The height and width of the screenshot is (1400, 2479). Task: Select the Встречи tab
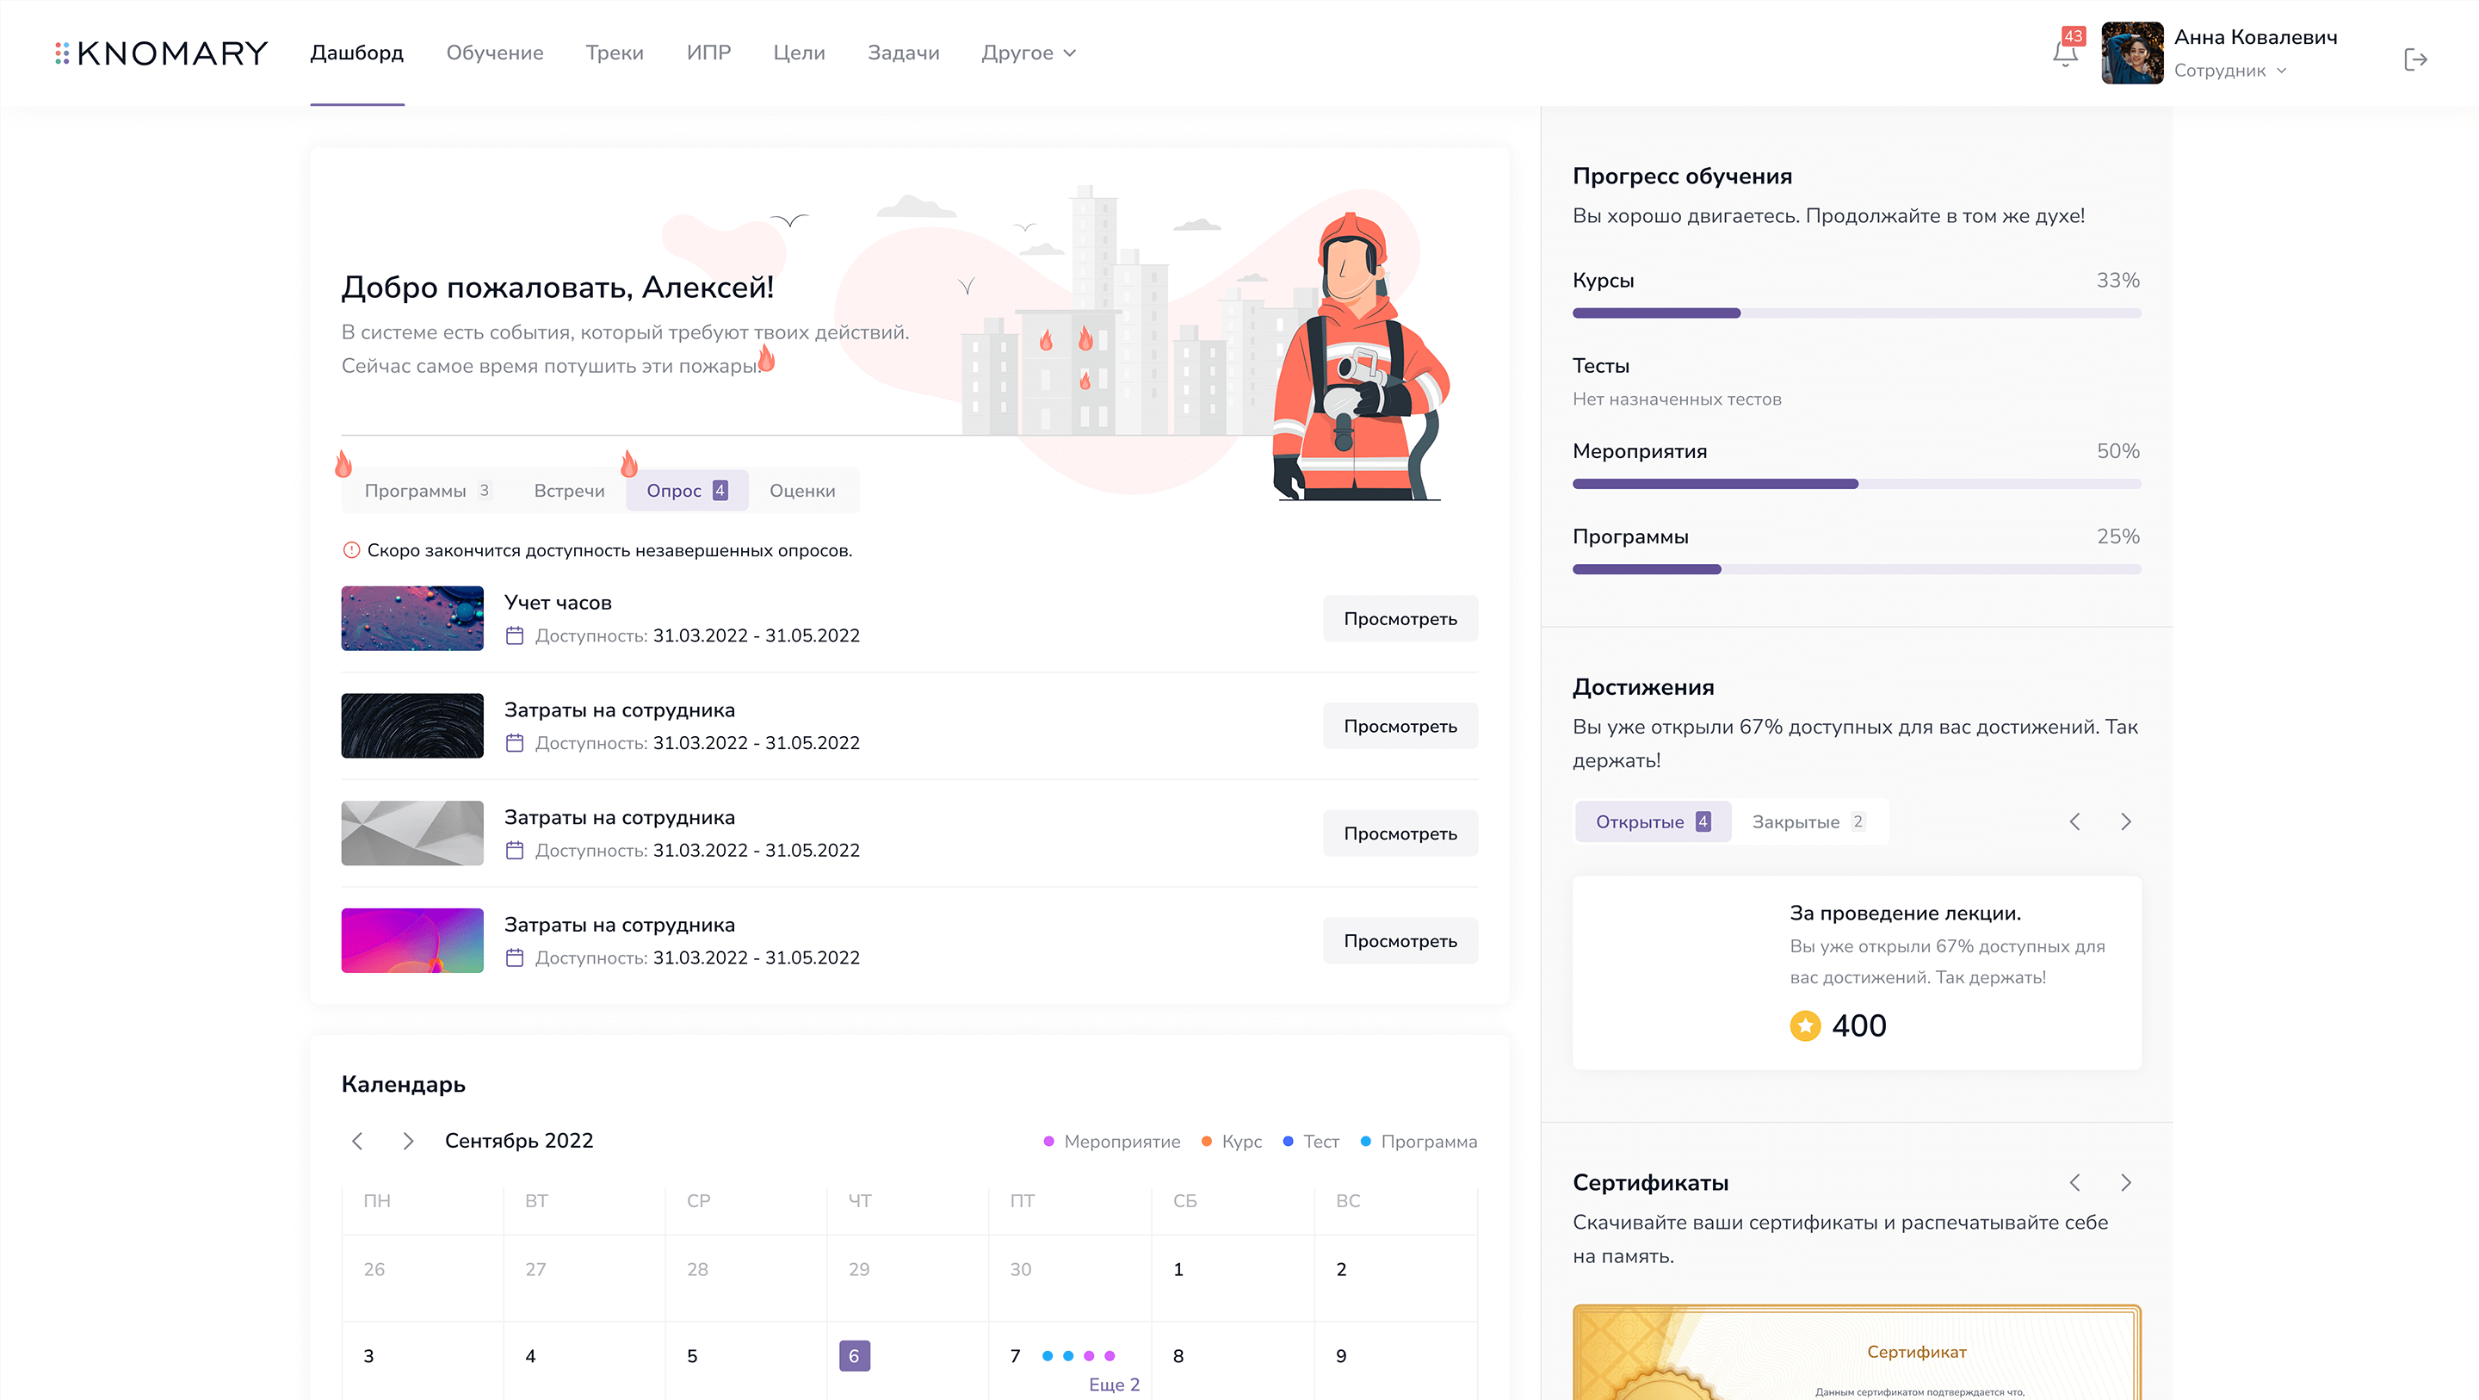tap(569, 490)
